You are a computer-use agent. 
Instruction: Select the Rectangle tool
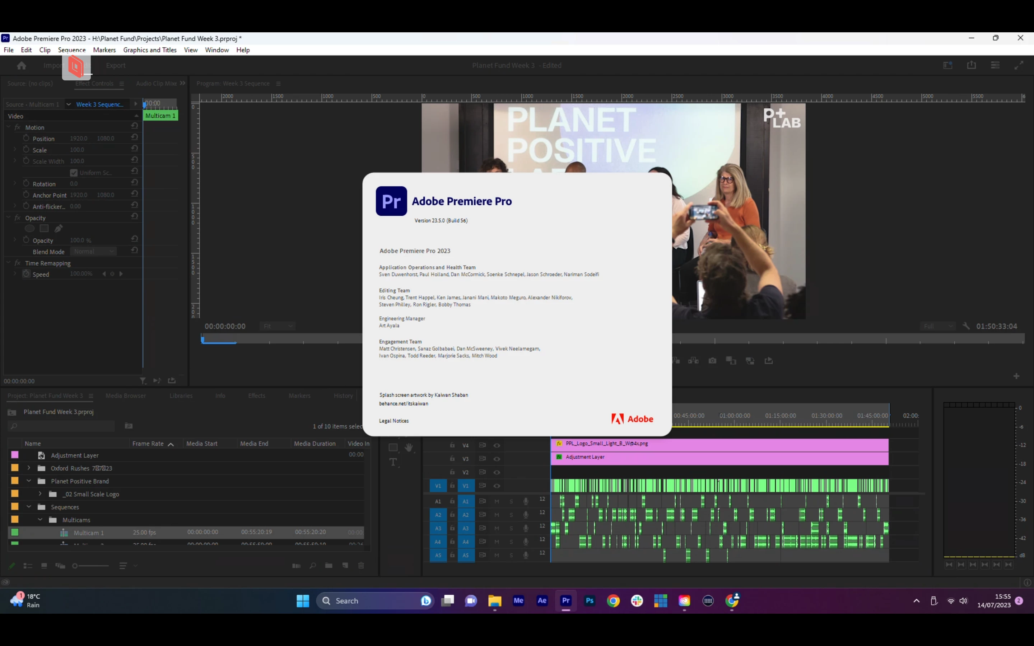click(393, 447)
